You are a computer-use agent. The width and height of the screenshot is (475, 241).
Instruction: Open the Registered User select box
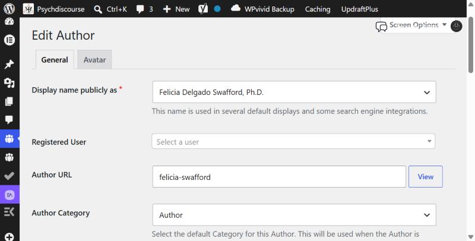293,141
